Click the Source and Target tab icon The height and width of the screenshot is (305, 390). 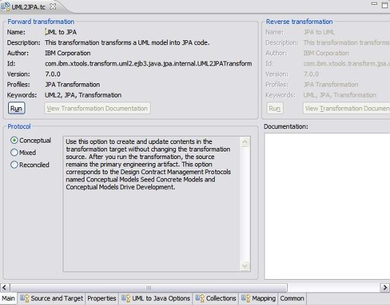tap(25, 298)
